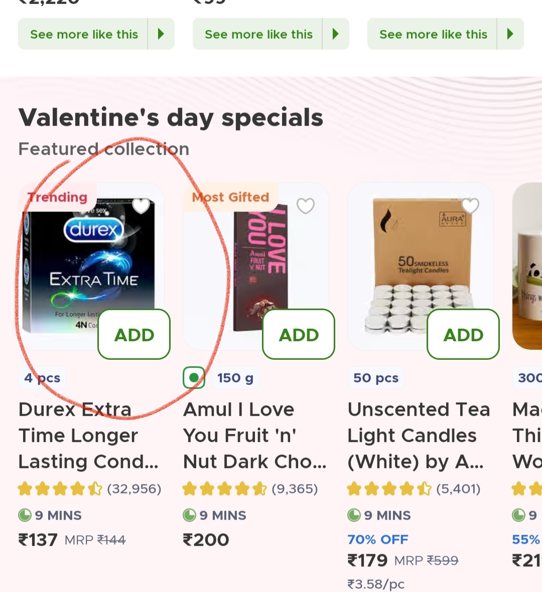
Task: Tap heart icon on Amul chocolate
Action: tap(306, 206)
